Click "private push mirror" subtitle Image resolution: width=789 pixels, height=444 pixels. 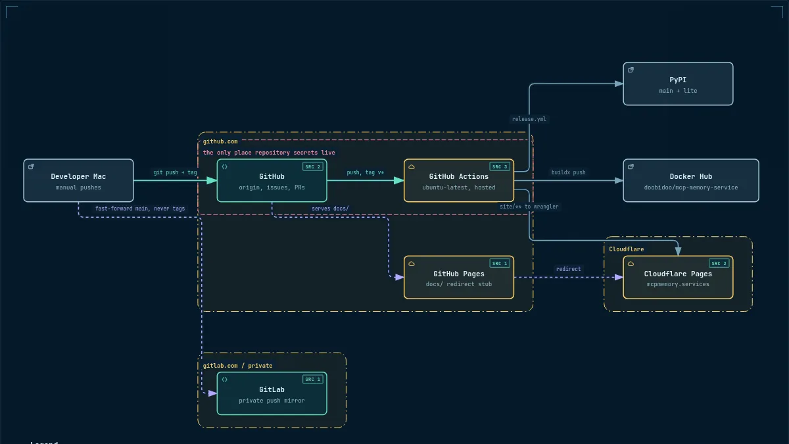click(272, 401)
